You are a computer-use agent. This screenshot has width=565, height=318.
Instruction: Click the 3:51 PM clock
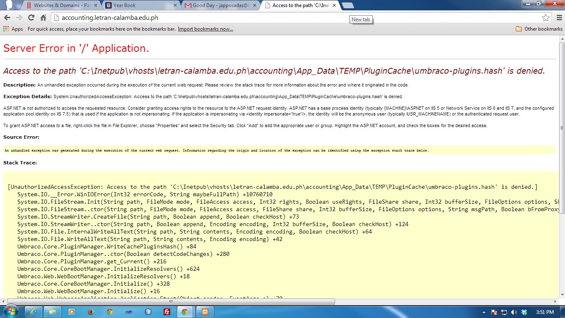pos(544,312)
